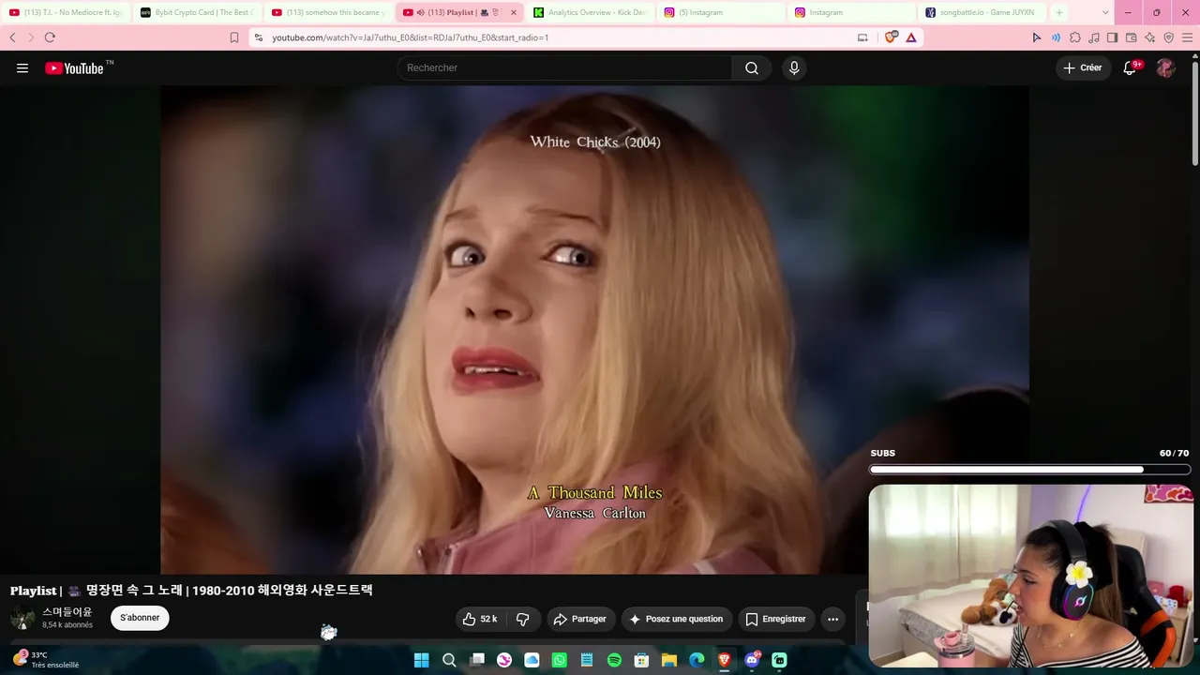Switch to the Bybit Crypto Card tab
The width and height of the screenshot is (1200, 675).
click(197, 12)
